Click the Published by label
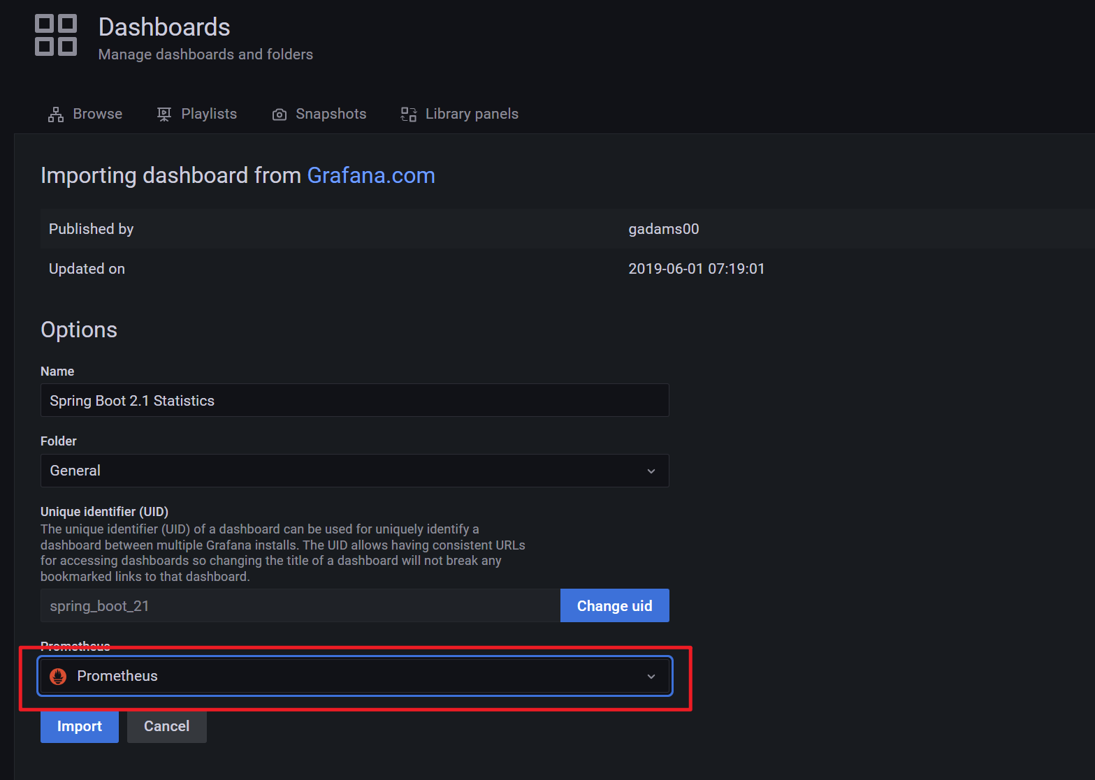The height and width of the screenshot is (780, 1095). pyautogui.click(x=91, y=229)
